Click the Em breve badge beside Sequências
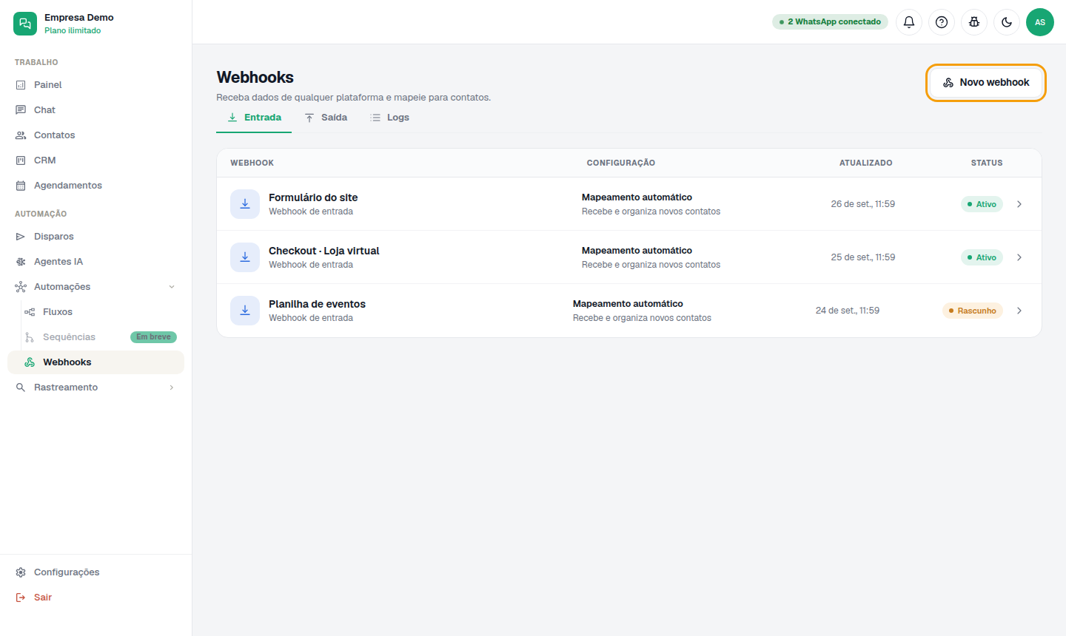Viewport: 1066px width, 636px height. pos(153,337)
